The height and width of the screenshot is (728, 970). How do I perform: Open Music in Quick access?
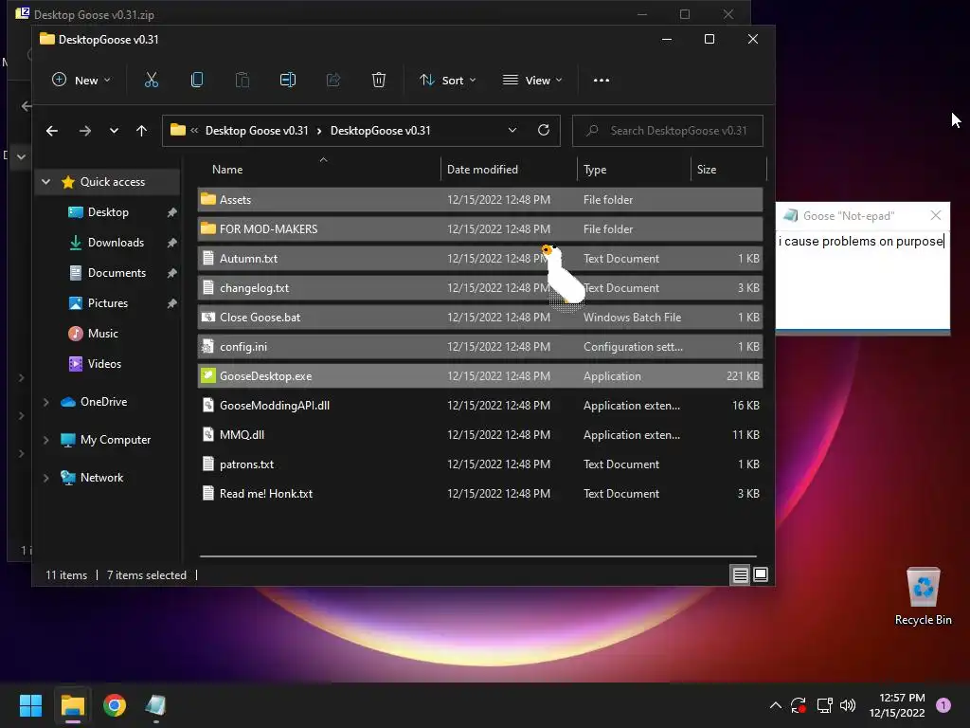[102, 334]
